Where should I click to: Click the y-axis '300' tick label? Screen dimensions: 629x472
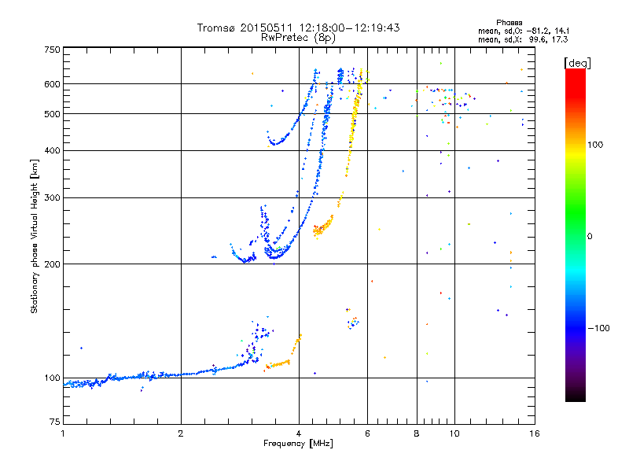point(52,197)
